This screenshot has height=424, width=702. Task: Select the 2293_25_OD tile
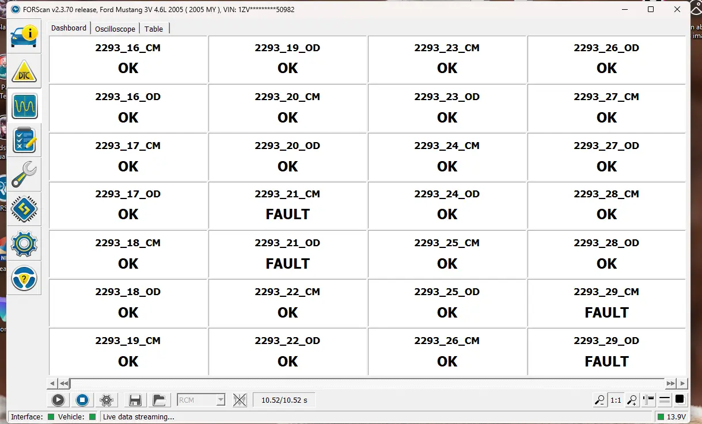447,303
